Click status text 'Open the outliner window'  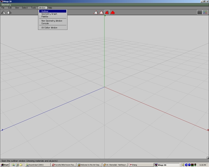[x=30, y=161]
